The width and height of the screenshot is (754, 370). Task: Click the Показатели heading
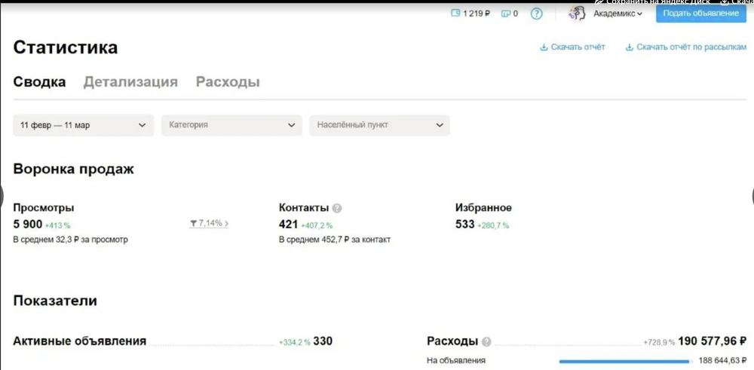pos(55,301)
